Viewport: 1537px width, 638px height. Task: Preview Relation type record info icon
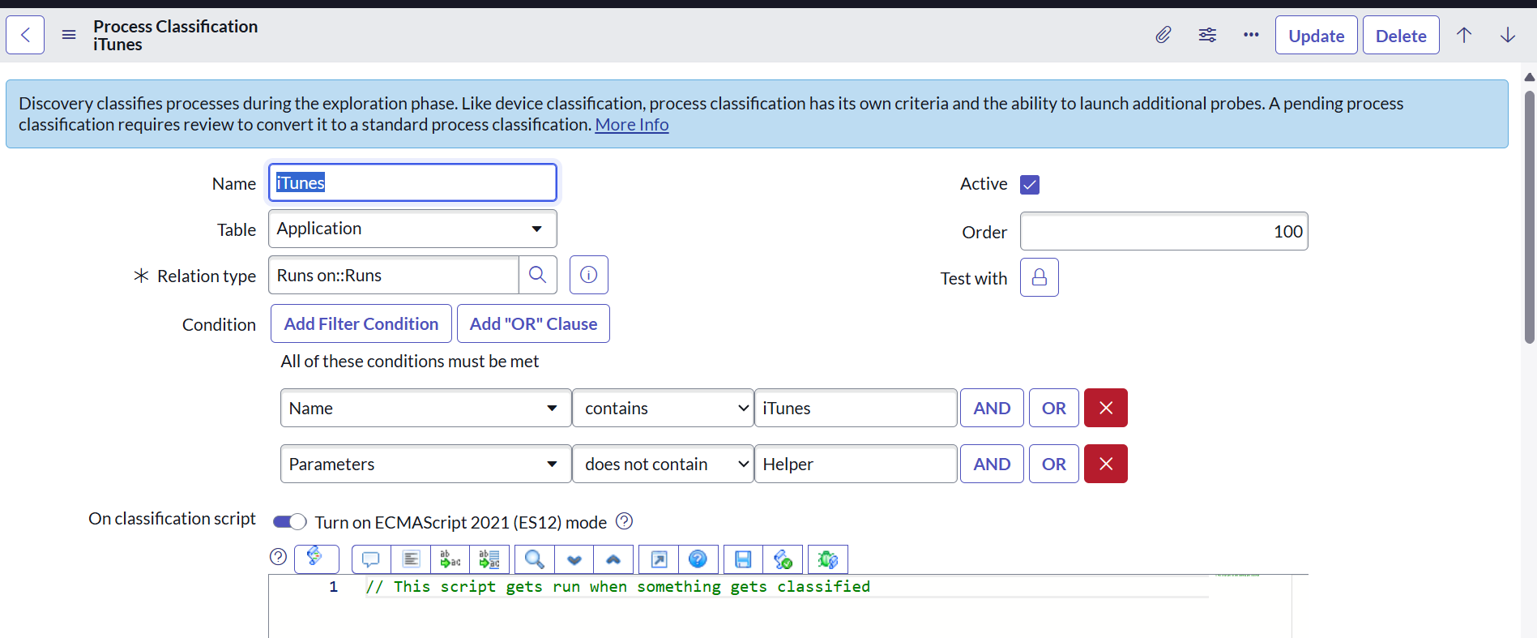[x=589, y=275]
